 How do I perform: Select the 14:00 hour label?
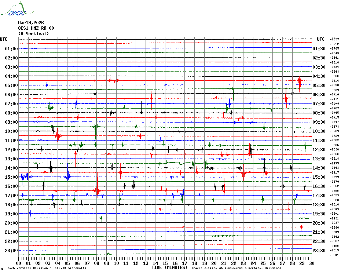point(11,168)
